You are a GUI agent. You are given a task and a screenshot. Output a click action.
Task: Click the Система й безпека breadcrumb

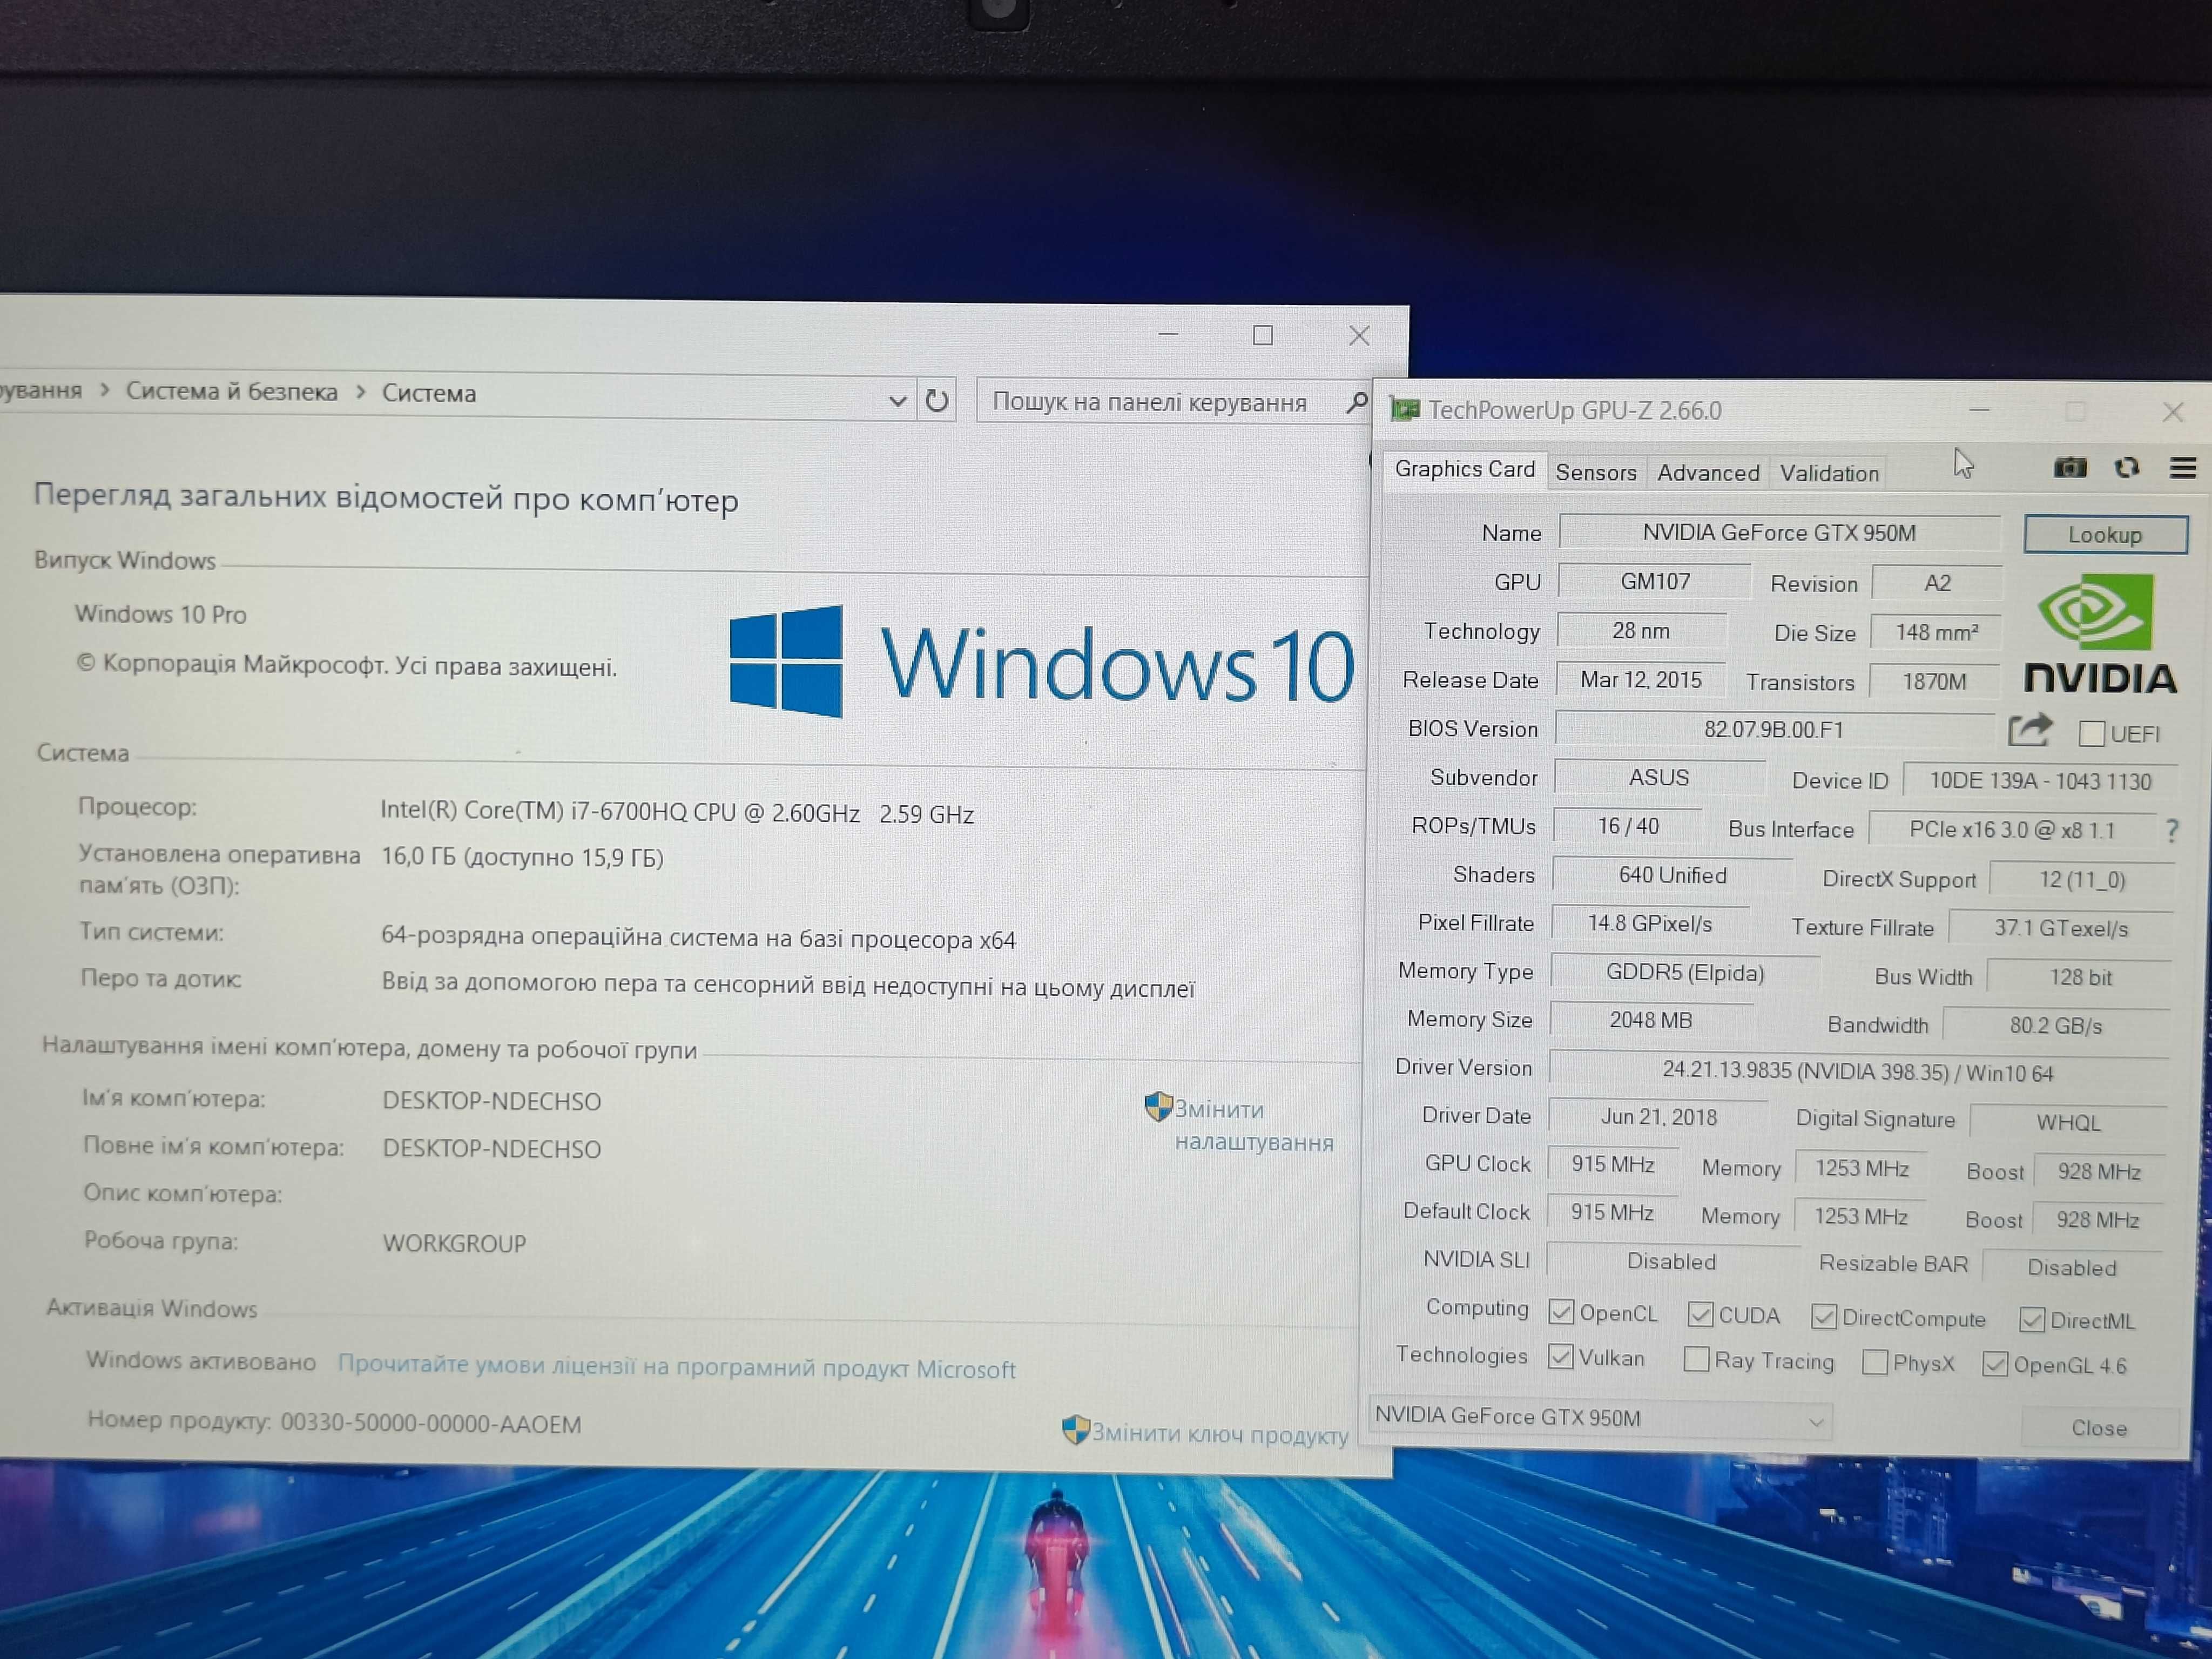click(x=232, y=391)
